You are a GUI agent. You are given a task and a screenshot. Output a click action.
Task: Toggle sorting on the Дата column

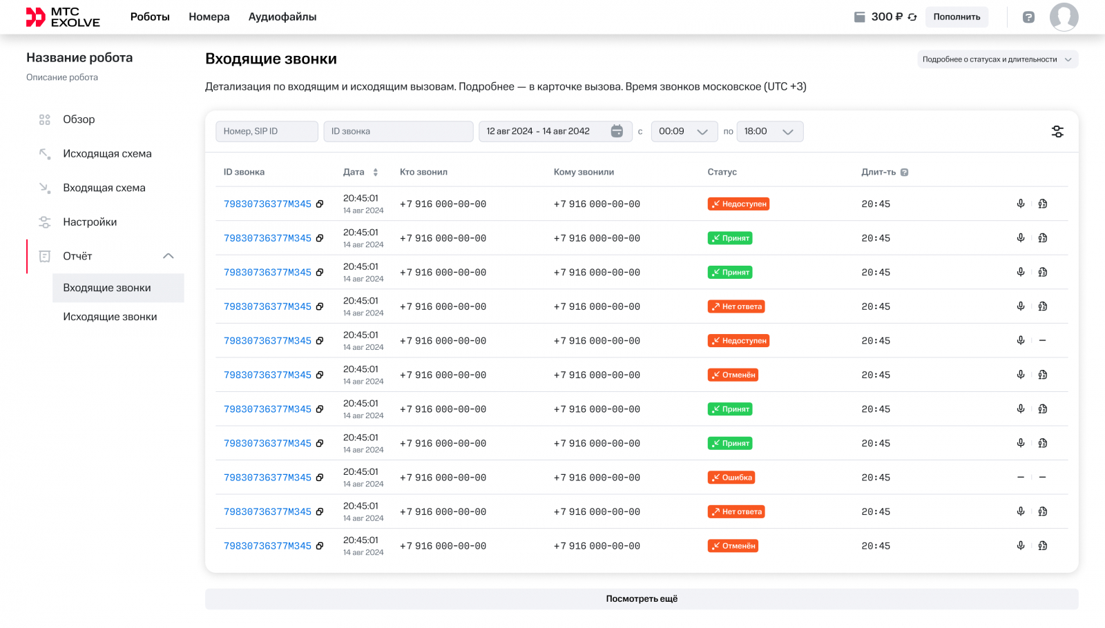(x=376, y=172)
